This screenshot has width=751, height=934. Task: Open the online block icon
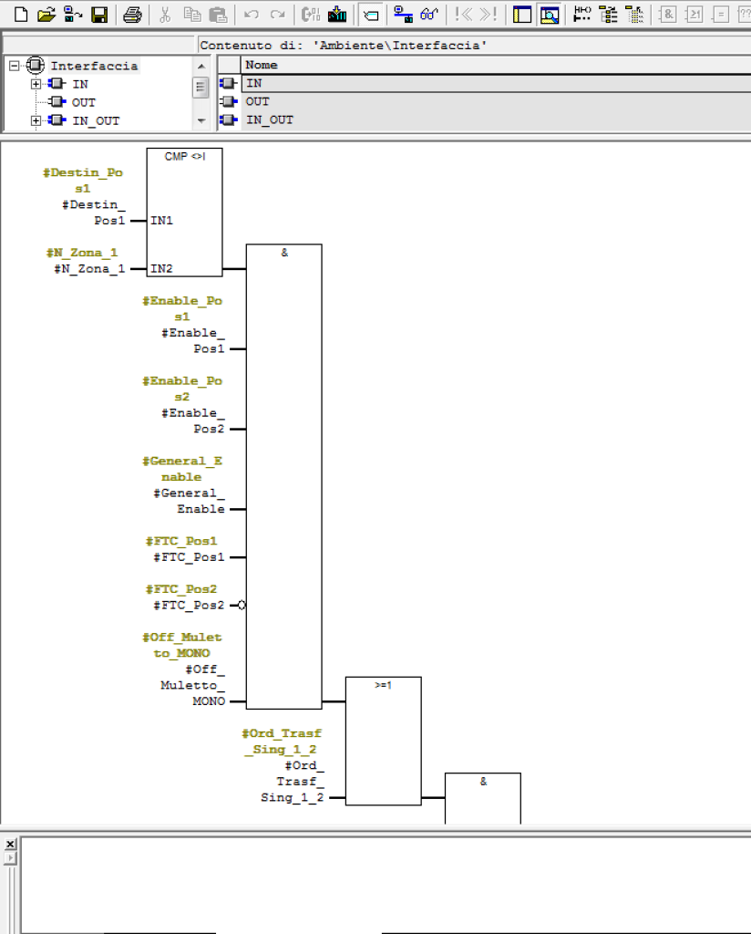point(73,15)
